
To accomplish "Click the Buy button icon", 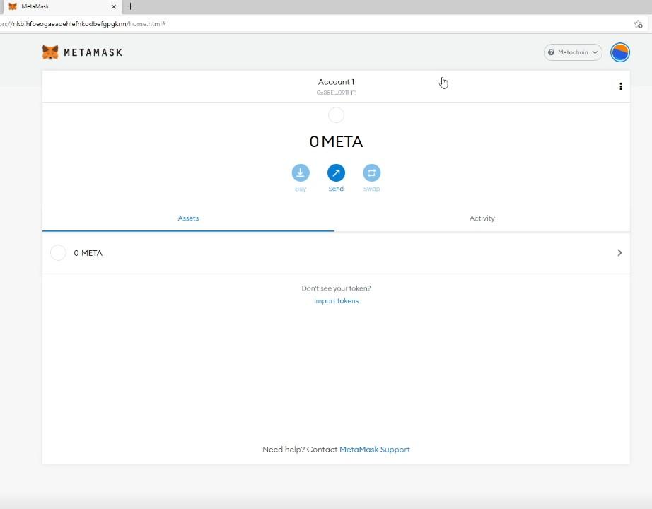I will coord(301,173).
